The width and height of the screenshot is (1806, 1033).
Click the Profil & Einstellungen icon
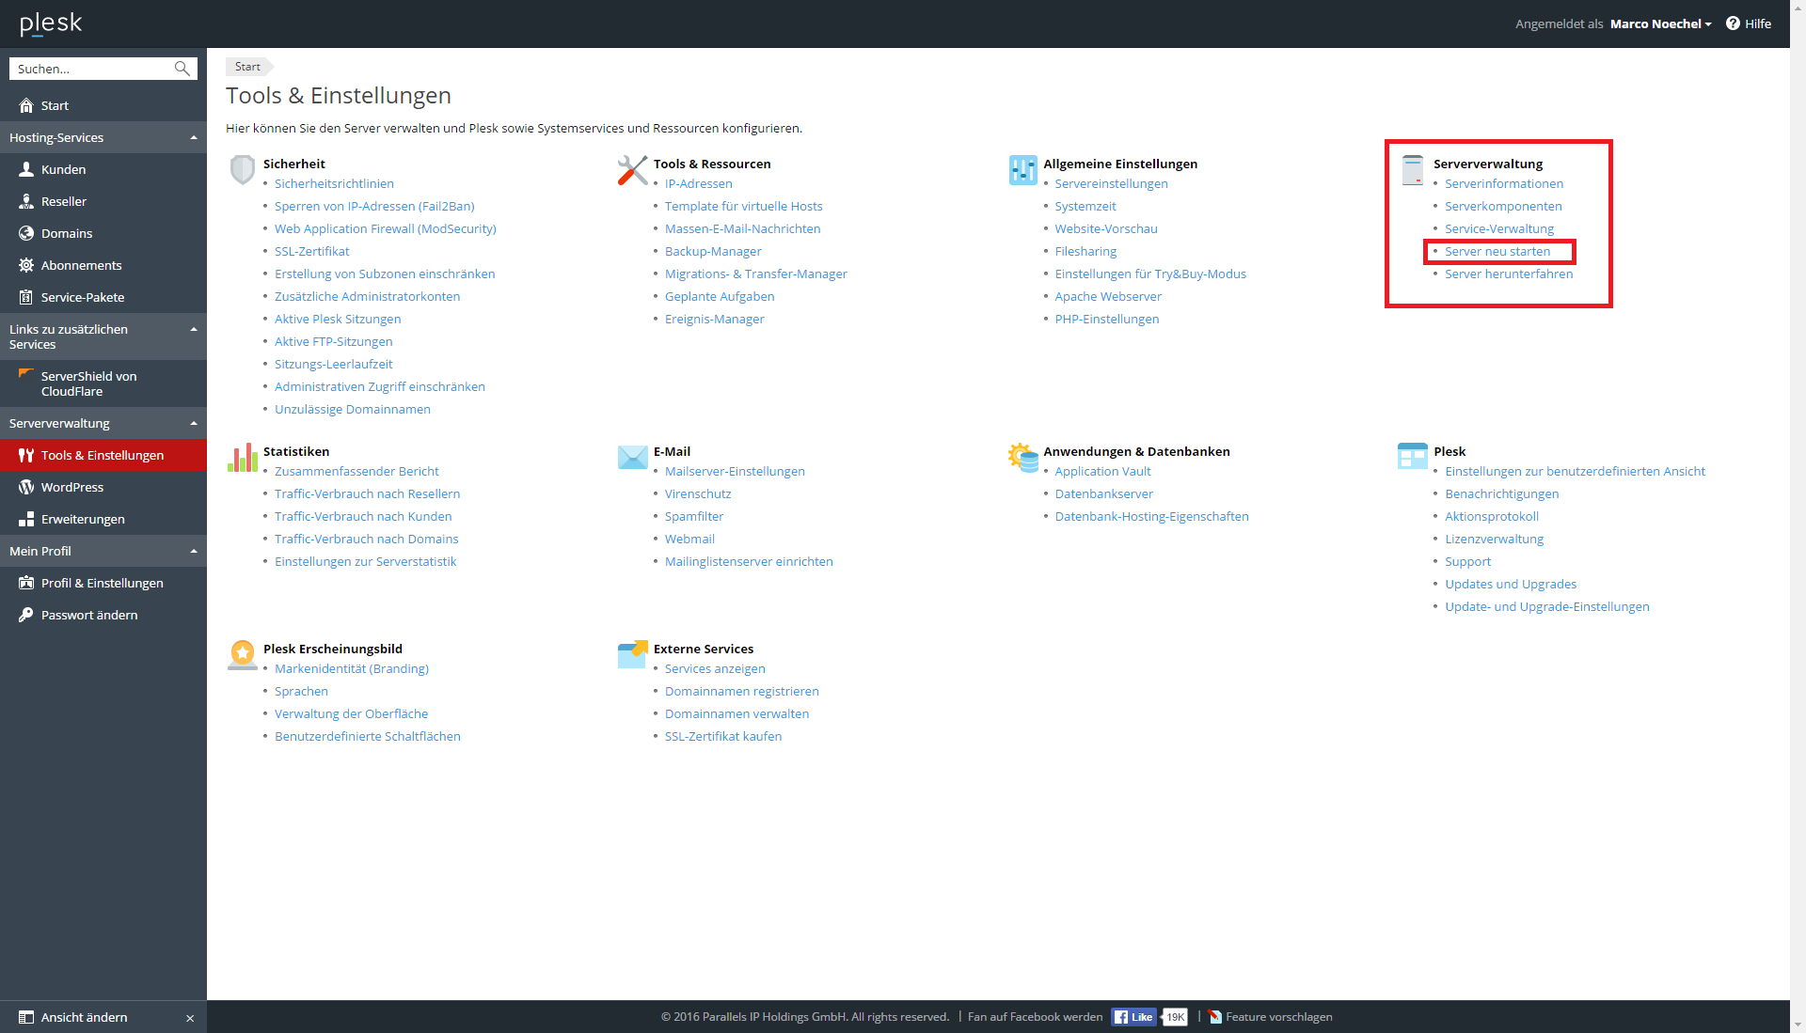tap(26, 583)
